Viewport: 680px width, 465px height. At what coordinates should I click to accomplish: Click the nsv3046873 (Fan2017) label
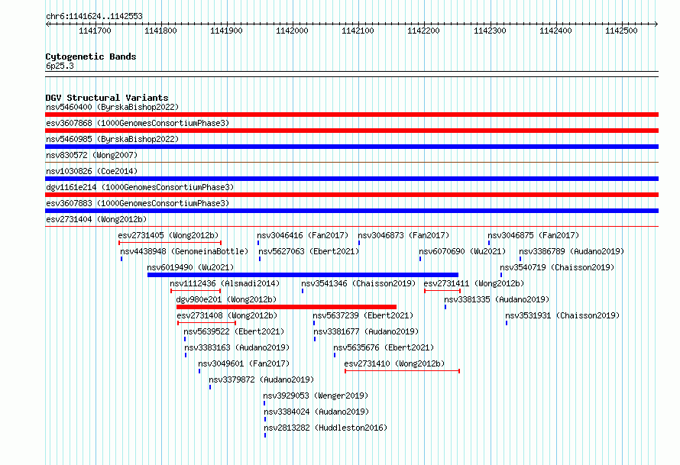pyautogui.click(x=403, y=235)
